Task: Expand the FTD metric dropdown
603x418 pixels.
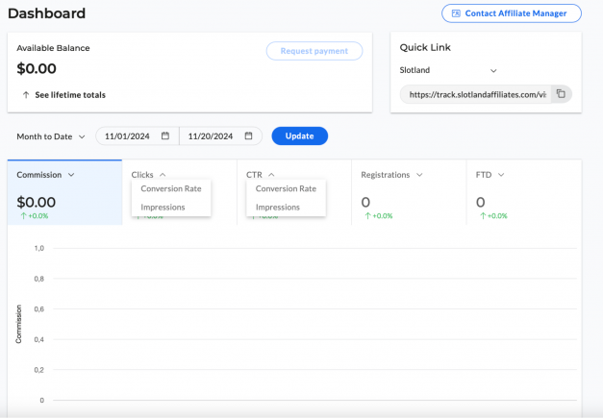Action: (x=501, y=175)
